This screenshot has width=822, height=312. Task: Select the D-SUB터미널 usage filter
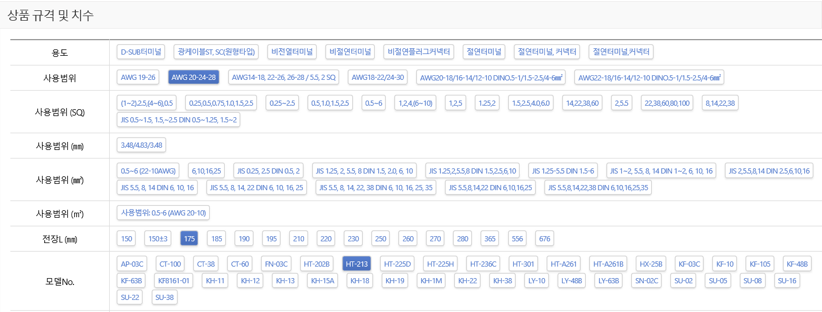(x=141, y=52)
